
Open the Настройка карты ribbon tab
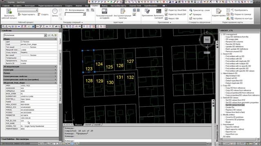click(119, 6)
